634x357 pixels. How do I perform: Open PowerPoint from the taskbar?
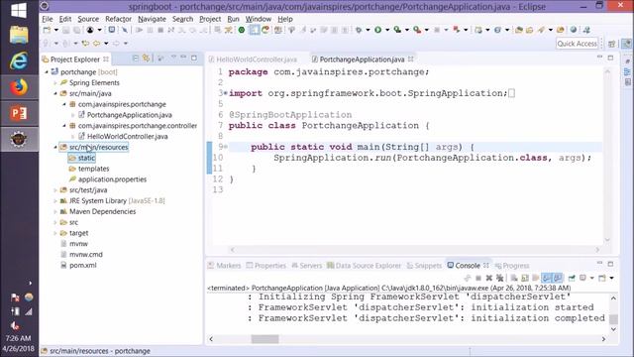pyautogui.click(x=19, y=113)
